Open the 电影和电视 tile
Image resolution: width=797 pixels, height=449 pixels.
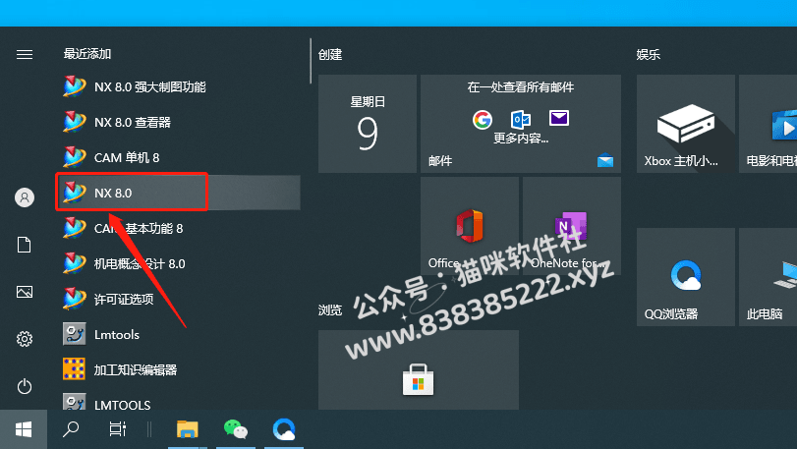click(769, 124)
